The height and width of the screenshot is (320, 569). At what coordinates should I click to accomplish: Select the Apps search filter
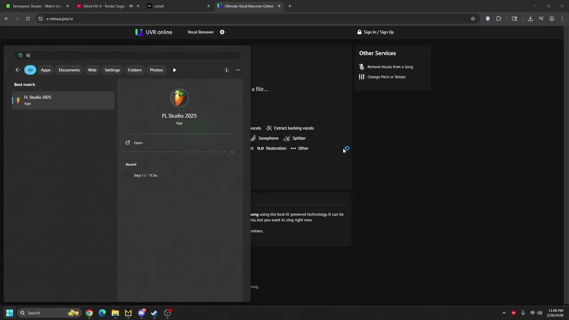coord(45,70)
